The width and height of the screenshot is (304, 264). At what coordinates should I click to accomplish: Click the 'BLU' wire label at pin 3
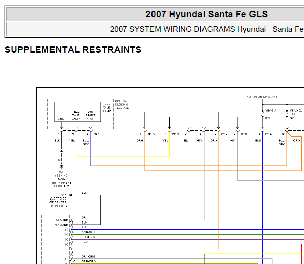[84, 227]
